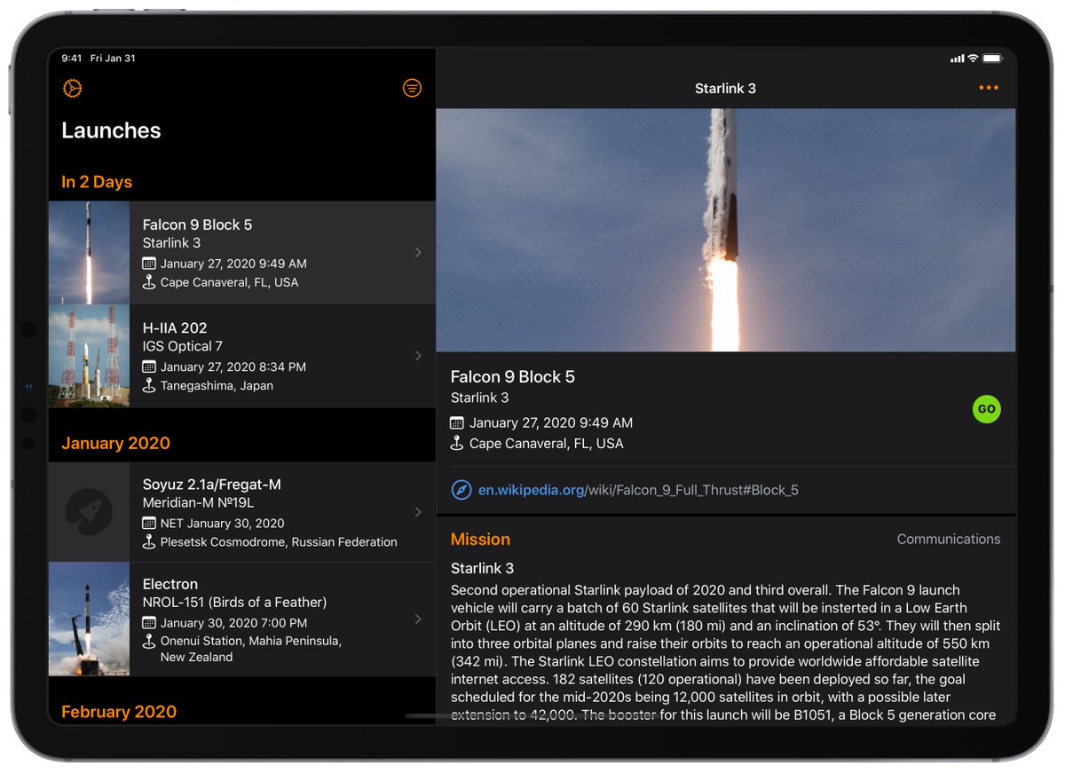Open the launch filter list icon

click(x=412, y=88)
